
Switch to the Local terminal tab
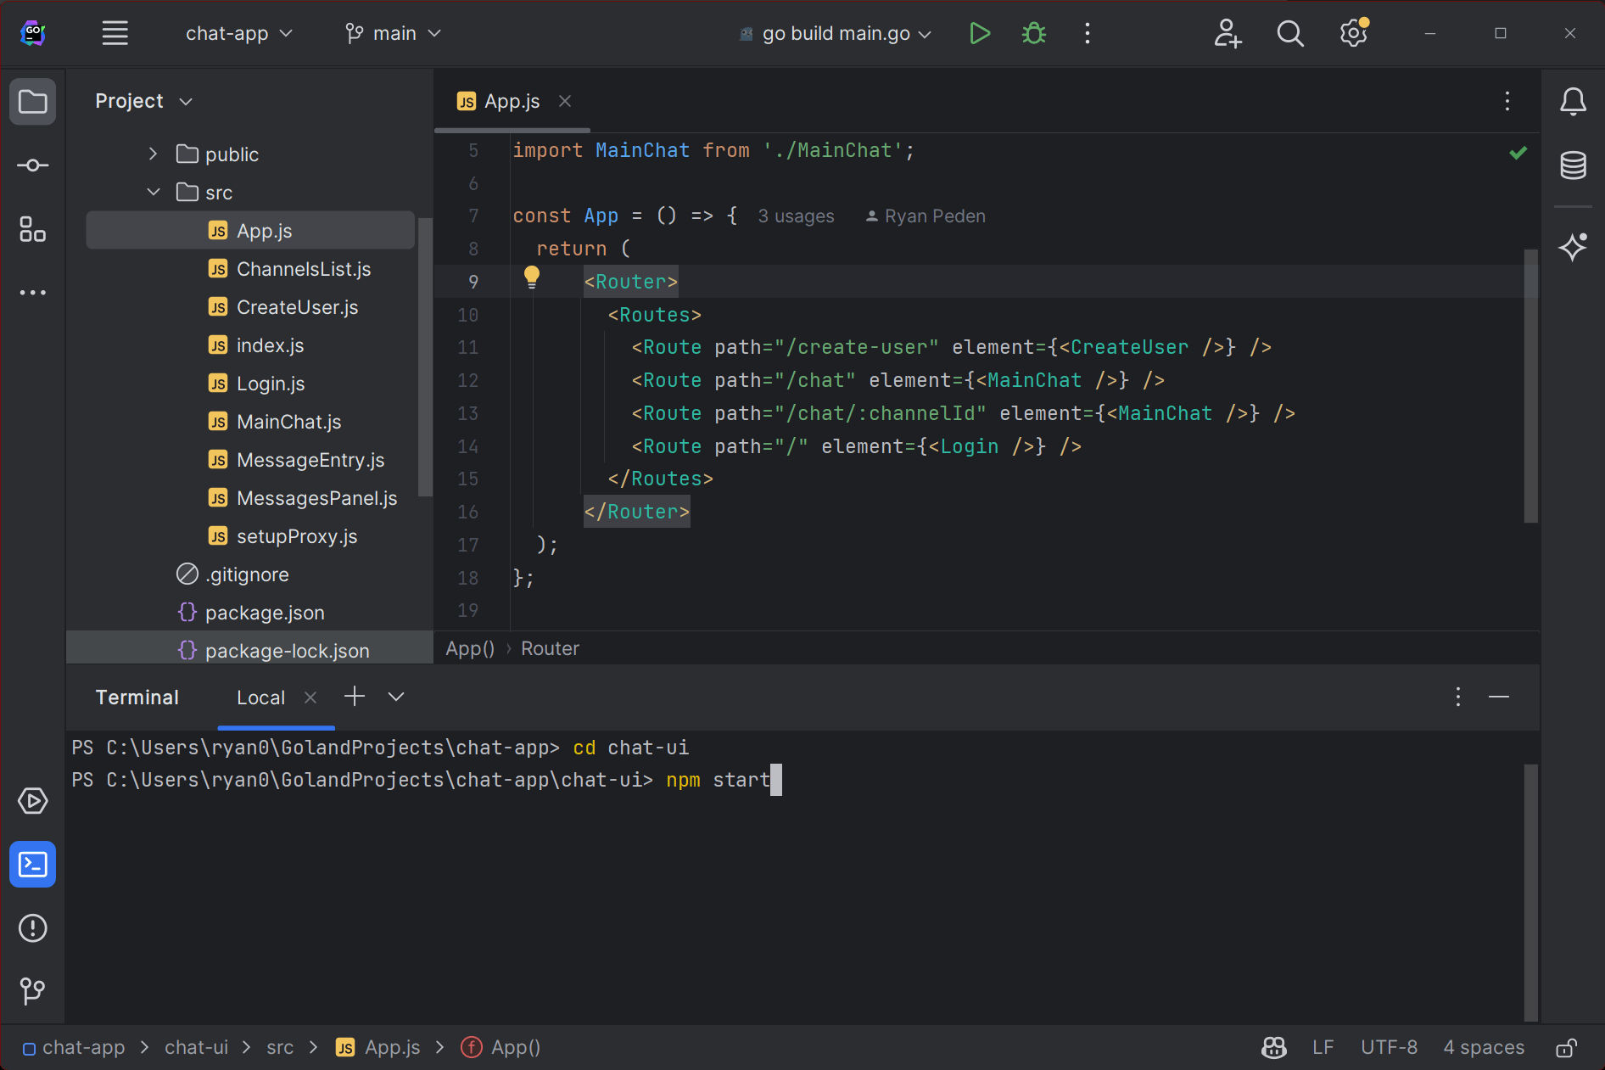(260, 697)
